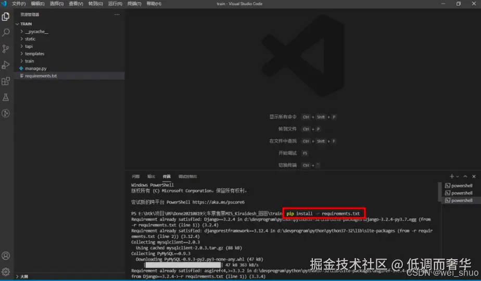
Task: Click the Windows PowerShell header line
Action: click(153, 185)
